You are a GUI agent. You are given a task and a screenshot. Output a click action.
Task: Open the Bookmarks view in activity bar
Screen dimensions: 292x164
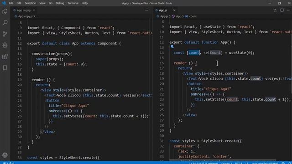tap(5, 68)
